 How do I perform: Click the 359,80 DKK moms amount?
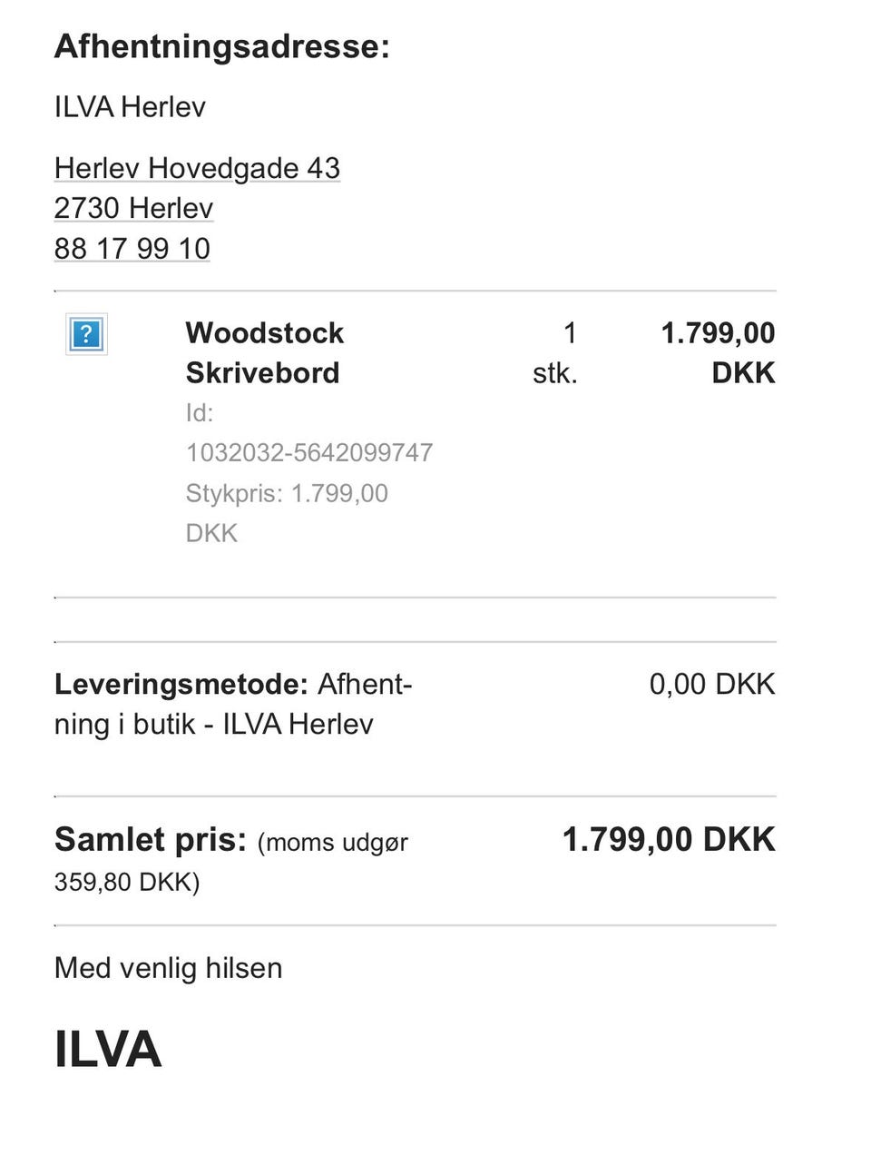(127, 882)
